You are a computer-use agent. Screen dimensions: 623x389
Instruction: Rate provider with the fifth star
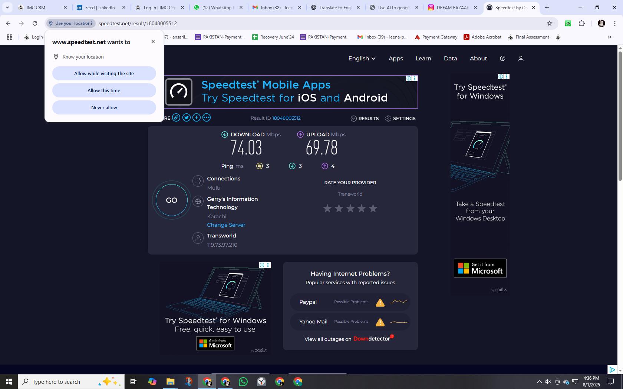(x=373, y=209)
